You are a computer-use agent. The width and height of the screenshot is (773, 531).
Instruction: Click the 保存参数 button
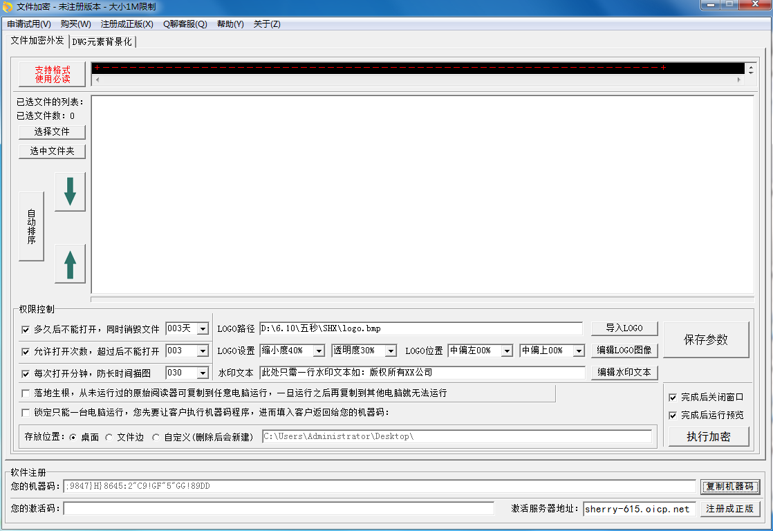(706, 339)
